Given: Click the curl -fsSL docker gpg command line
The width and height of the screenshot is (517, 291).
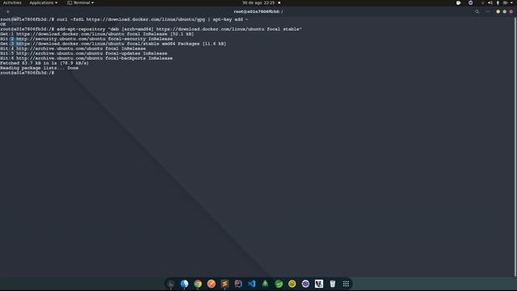Looking at the screenshot, I should coord(124,19).
